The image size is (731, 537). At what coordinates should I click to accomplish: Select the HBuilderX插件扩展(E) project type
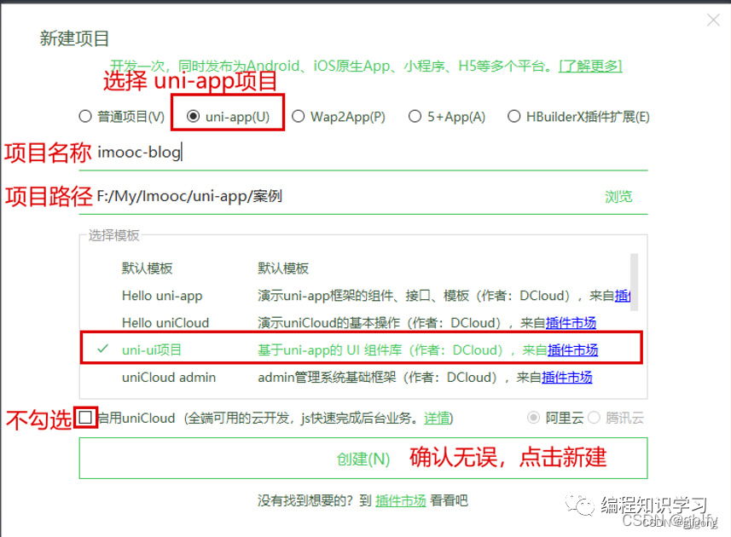point(515,117)
